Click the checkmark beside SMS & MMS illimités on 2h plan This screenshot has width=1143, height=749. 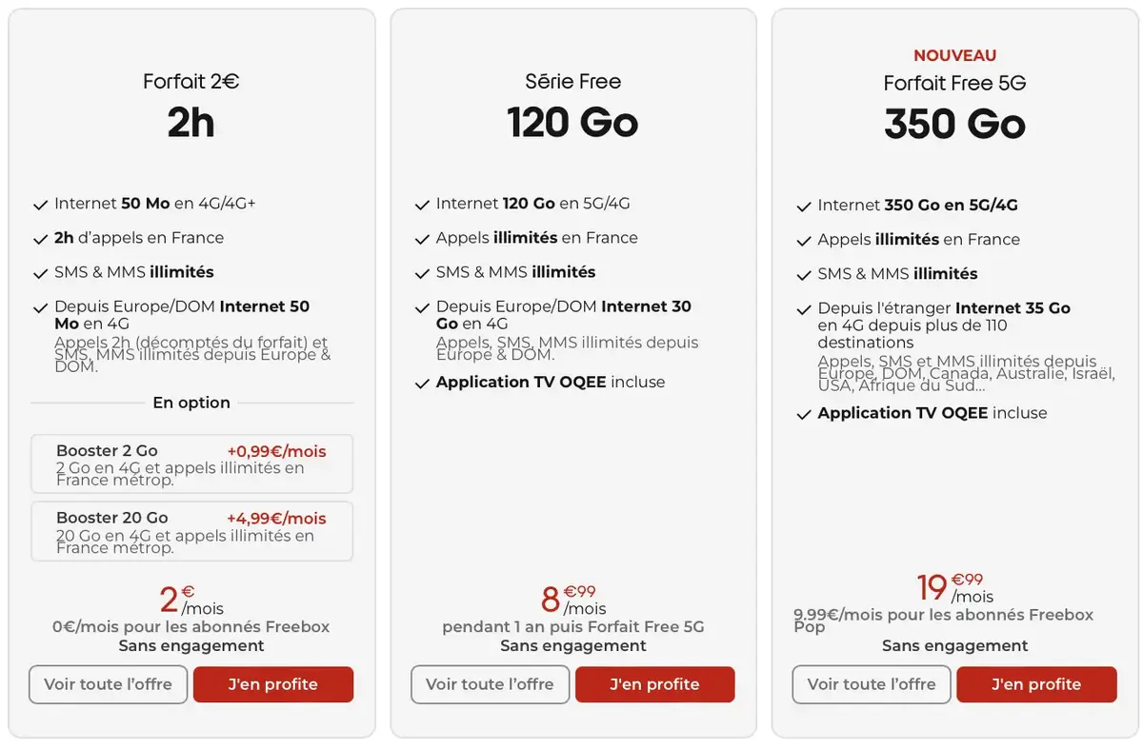coord(40,271)
